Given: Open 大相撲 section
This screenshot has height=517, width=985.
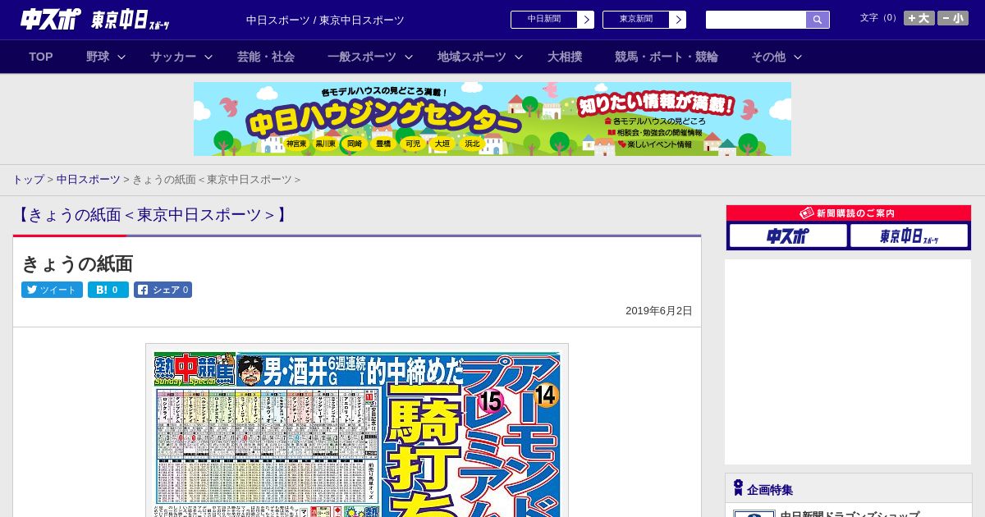Looking at the screenshot, I should (x=565, y=57).
